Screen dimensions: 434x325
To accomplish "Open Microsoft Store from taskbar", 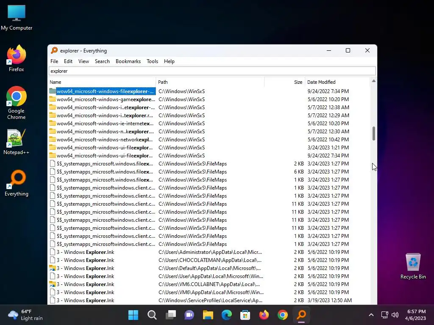I will click(x=245, y=315).
